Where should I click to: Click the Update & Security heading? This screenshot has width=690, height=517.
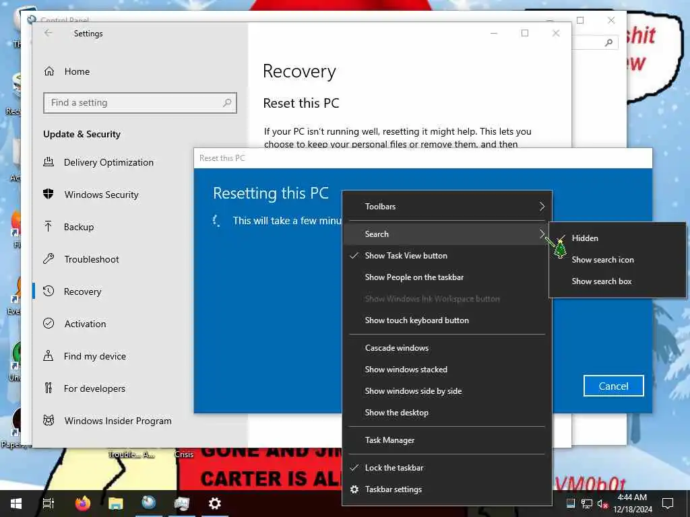(x=82, y=134)
